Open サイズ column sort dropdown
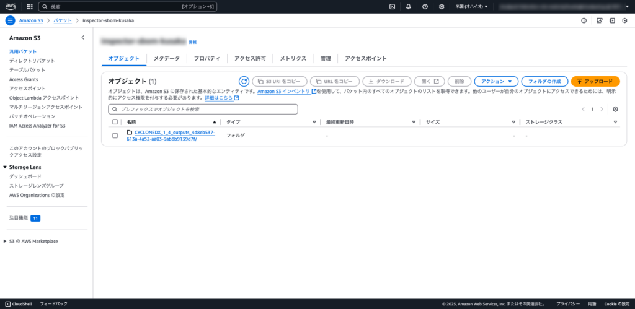Viewport: 635px width, 309px height. pos(513,122)
